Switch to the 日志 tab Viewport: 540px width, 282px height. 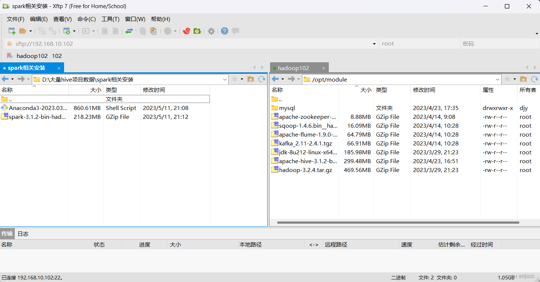(23, 234)
